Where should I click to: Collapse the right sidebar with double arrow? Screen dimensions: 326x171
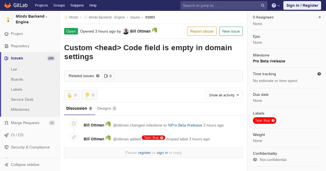[319, 17]
